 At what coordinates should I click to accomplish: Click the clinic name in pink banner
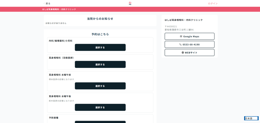pos(59,9)
